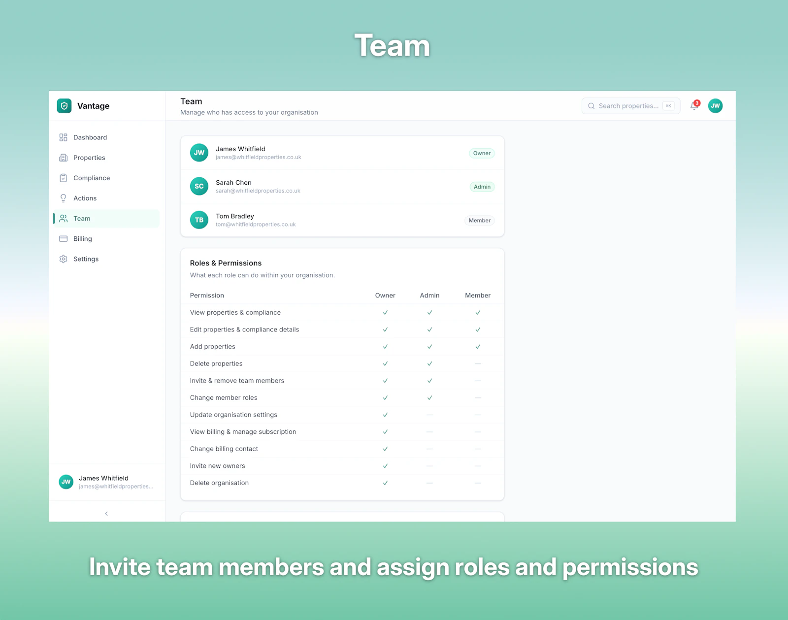Screen dimensions: 788x620
Task: Click the Invite new owners row label
Action: [x=217, y=466]
